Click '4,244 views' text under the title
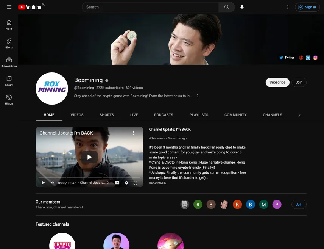 [x=157, y=138]
